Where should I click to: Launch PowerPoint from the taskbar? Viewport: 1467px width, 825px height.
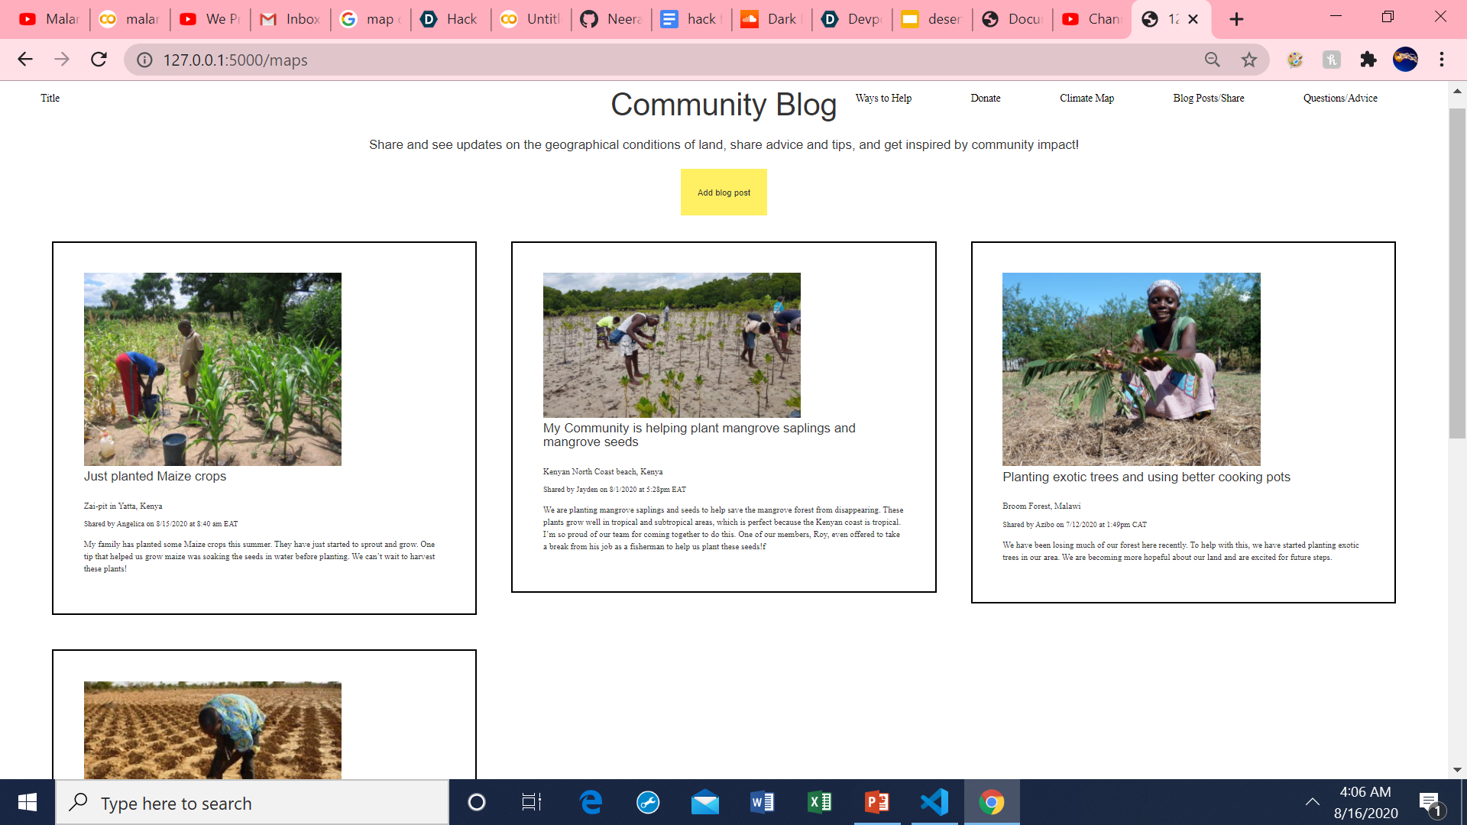click(x=876, y=802)
